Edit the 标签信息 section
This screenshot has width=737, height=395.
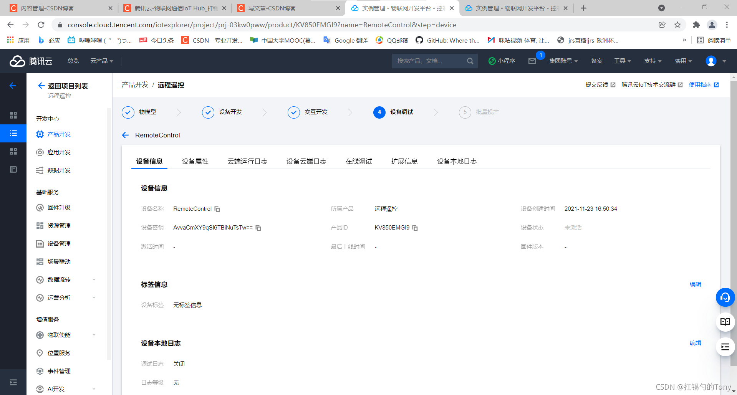(696, 284)
